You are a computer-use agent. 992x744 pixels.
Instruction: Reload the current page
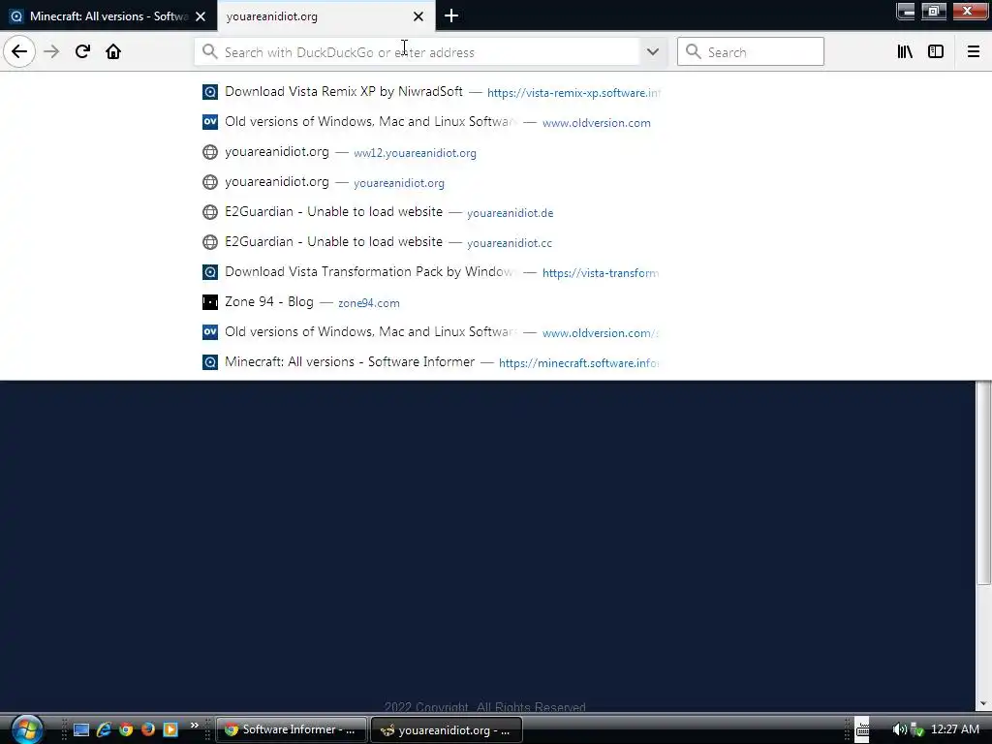pyautogui.click(x=82, y=51)
